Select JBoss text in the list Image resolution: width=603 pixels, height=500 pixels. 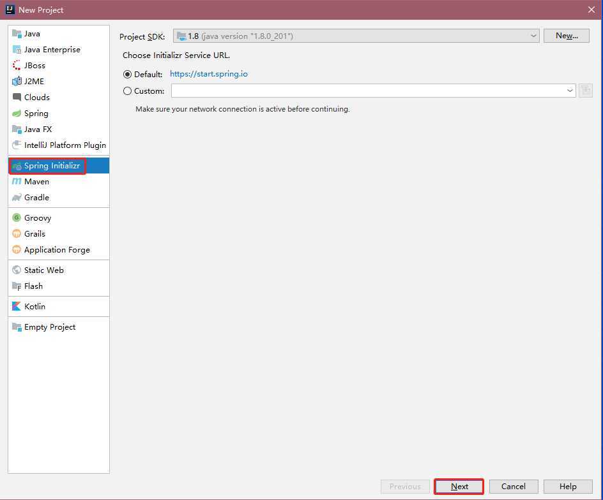[34, 66]
